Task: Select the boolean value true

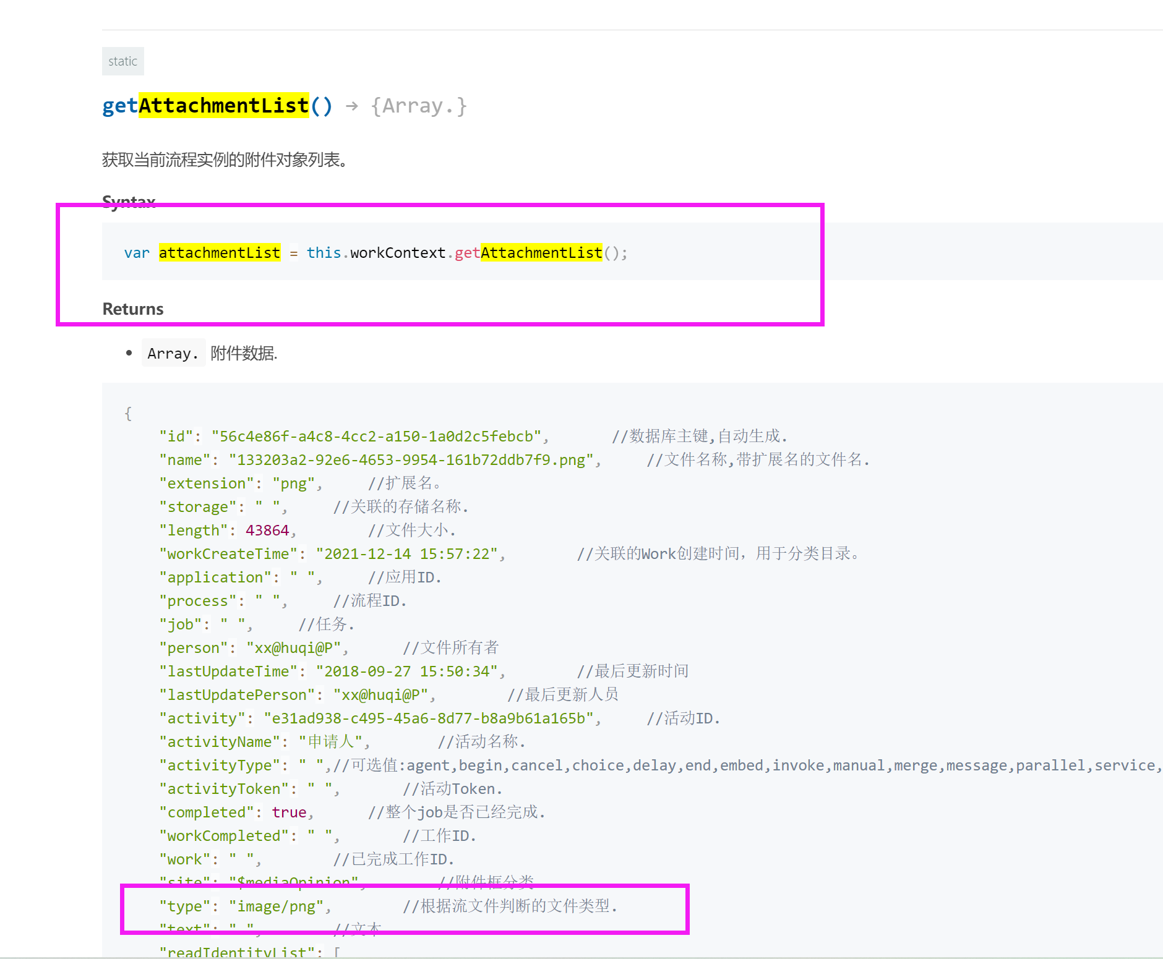Action: coord(289,812)
